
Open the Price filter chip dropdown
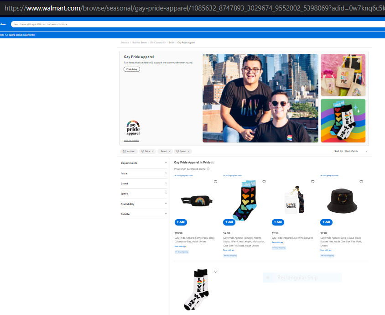147,152
